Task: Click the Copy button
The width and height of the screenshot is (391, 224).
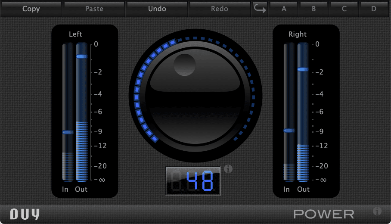Action: click(x=31, y=9)
